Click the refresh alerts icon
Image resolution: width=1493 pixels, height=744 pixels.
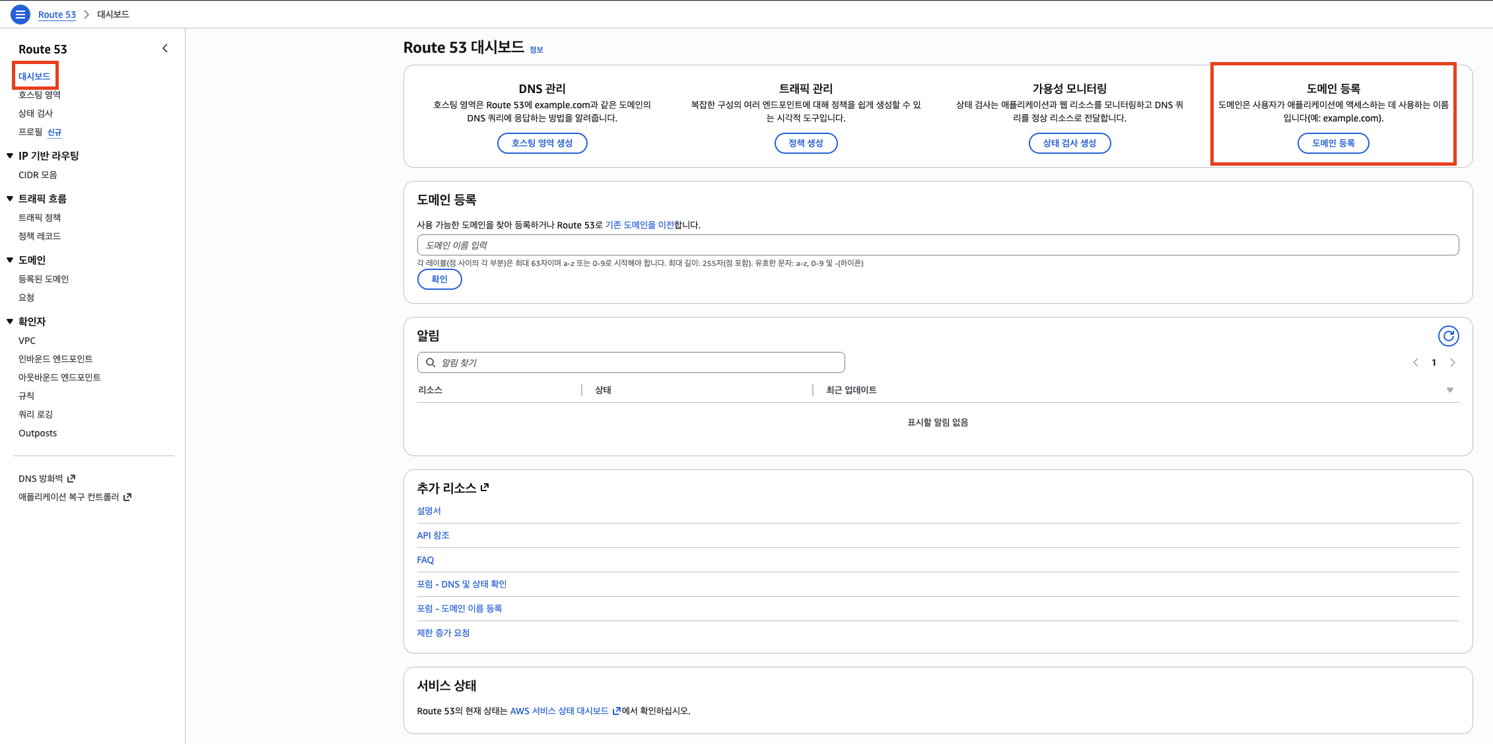point(1448,336)
